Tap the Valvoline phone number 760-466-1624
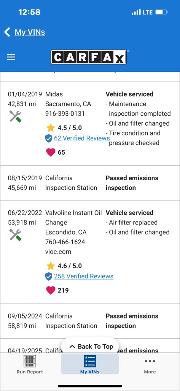The image size is (180, 391). (x=65, y=242)
